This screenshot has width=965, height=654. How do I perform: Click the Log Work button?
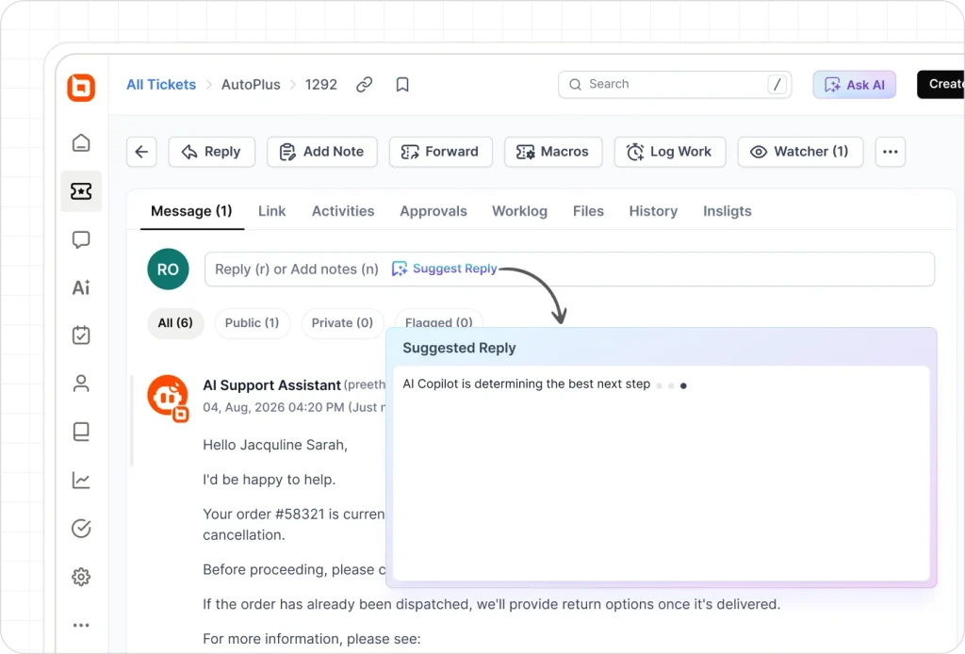[670, 152]
